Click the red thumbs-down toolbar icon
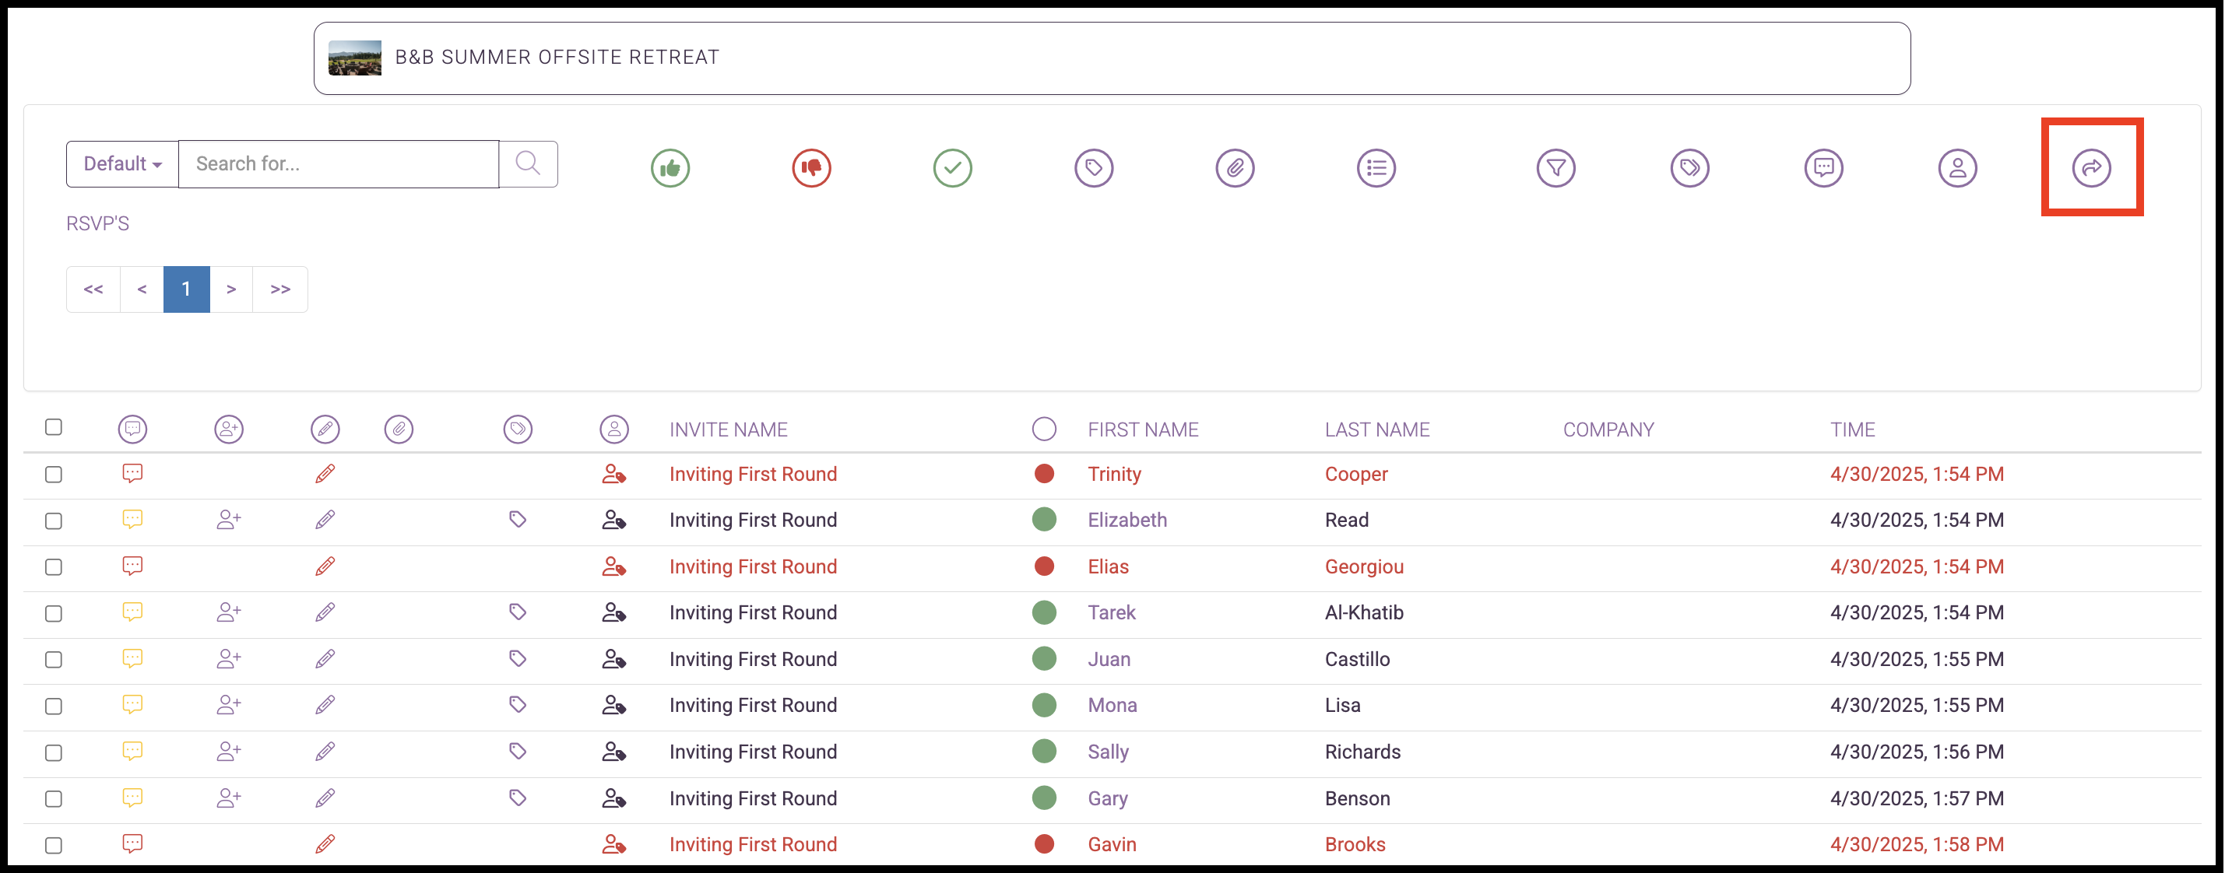Image resolution: width=2225 pixels, height=873 pixels. tap(811, 167)
